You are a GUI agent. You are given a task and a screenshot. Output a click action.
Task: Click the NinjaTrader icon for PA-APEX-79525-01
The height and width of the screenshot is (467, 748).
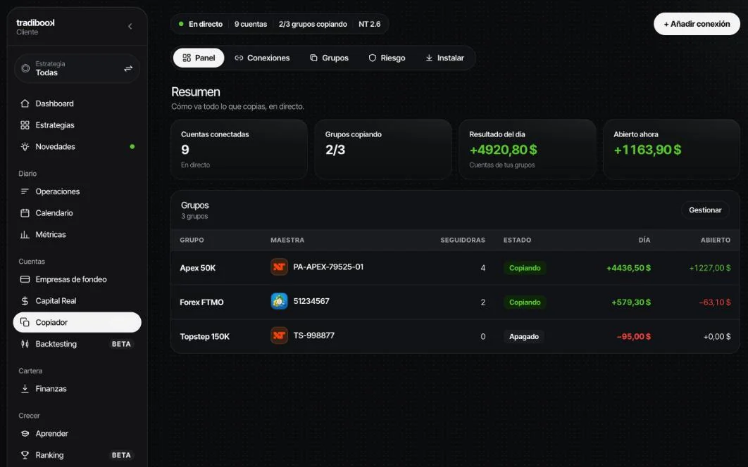point(279,267)
